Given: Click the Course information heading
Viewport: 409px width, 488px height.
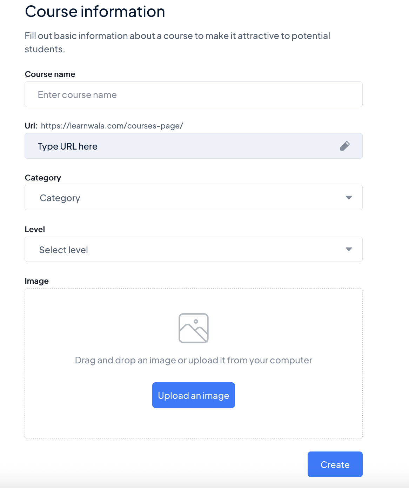Looking at the screenshot, I should (95, 12).
